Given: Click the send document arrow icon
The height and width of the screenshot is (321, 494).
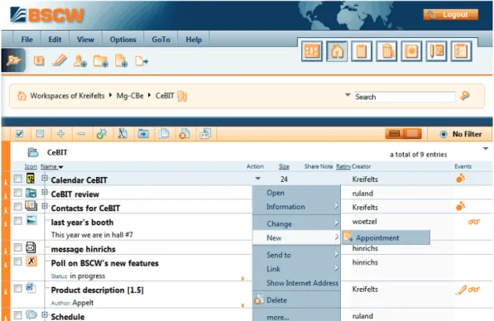Looking at the screenshot, I should point(141,61).
